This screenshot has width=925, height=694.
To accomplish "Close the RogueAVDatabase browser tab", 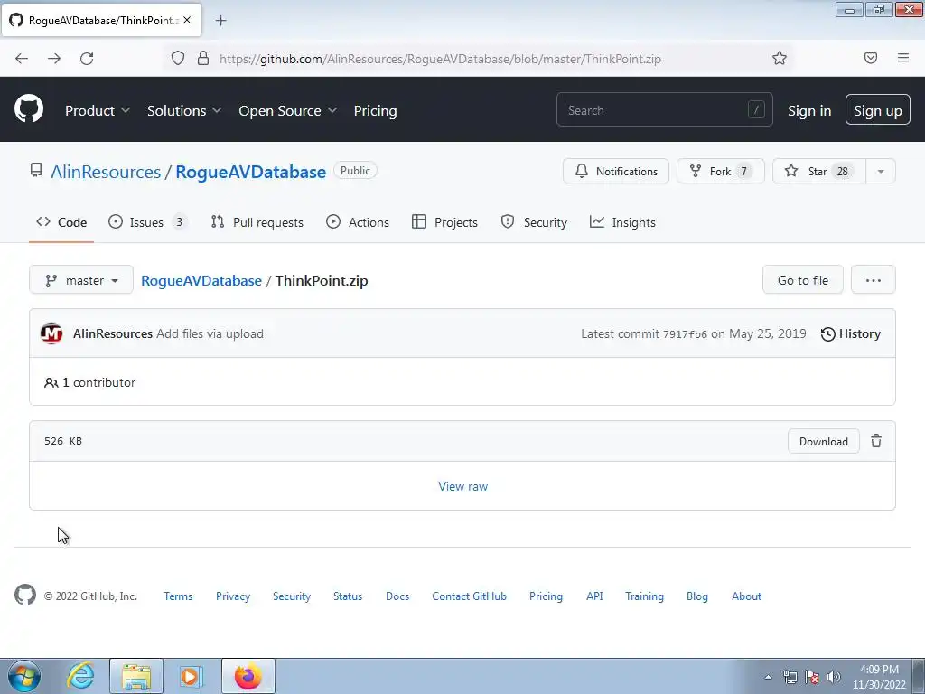I will click(187, 20).
